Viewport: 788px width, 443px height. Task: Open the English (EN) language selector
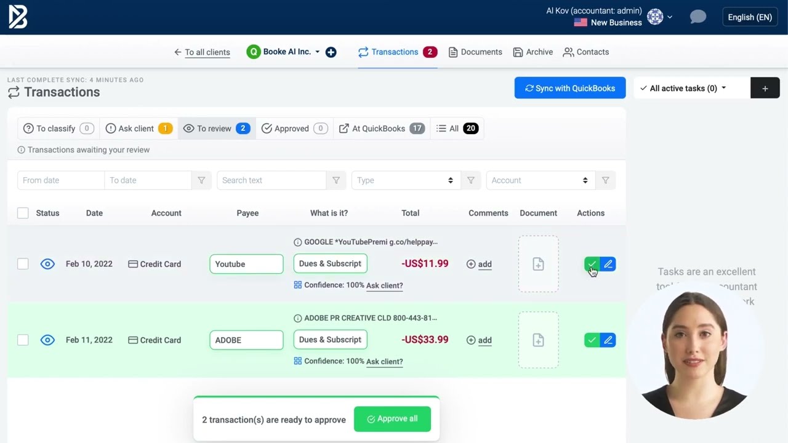pos(750,17)
